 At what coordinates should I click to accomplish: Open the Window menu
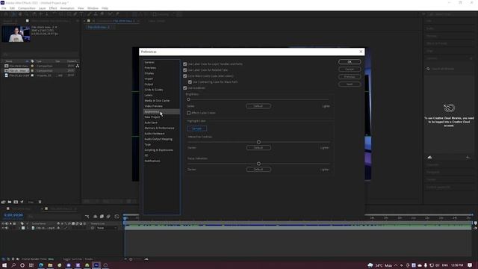[x=93, y=8]
